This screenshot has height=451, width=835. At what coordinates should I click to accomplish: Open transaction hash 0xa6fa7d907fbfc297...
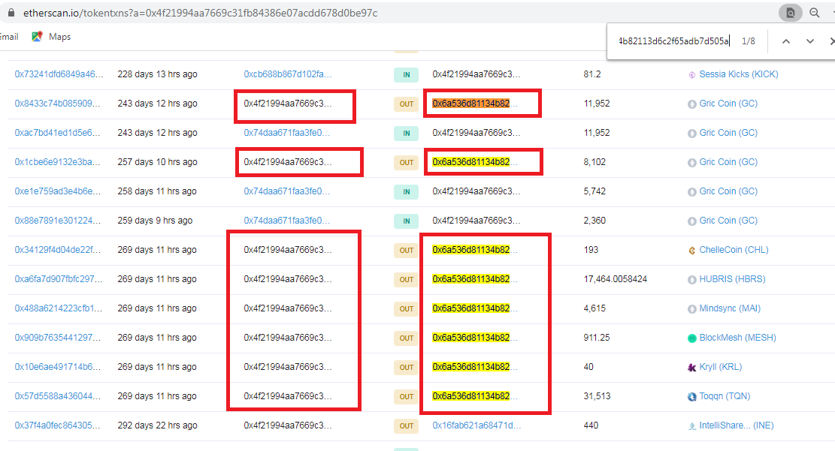click(59, 278)
